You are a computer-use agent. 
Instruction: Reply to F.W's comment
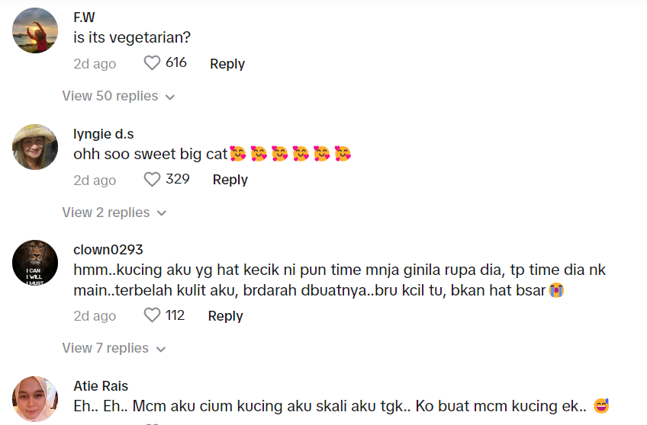(227, 64)
